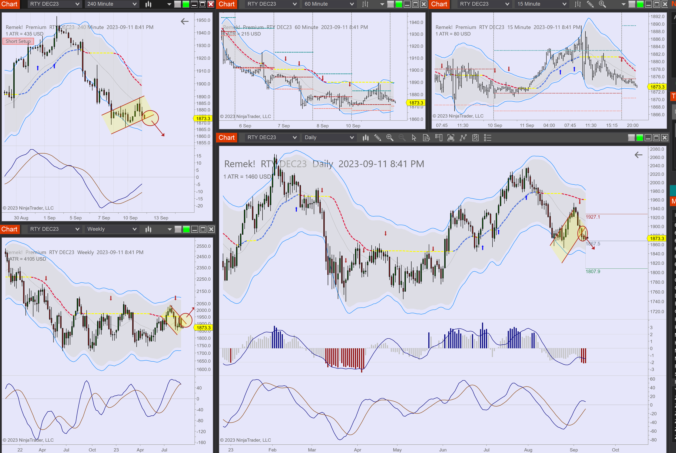Click the Chart tab of Weekly window
Image resolution: width=676 pixels, height=453 pixels.
[9, 229]
